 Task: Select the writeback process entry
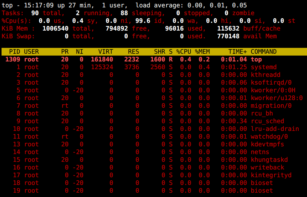click(x=267, y=167)
